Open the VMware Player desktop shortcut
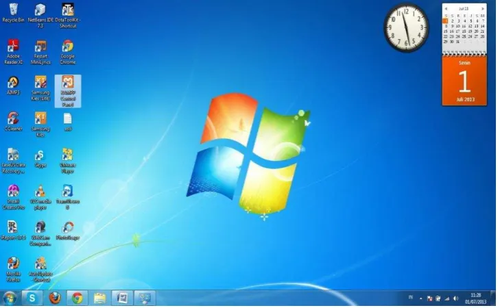This screenshot has width=500, height=308. (68, 161)
